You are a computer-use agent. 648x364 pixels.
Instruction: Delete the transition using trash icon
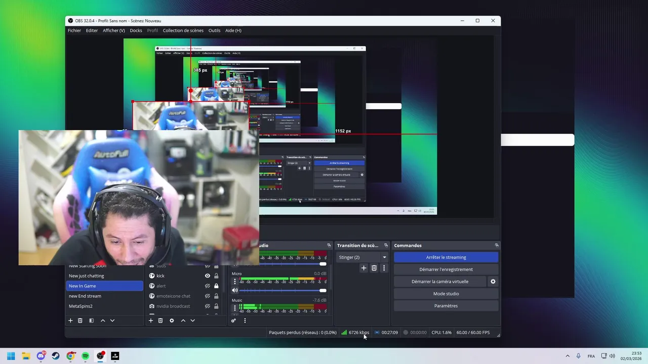374,268
